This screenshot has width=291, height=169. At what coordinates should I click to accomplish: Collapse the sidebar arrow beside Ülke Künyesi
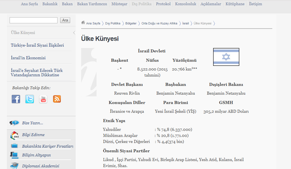point(74,33)
